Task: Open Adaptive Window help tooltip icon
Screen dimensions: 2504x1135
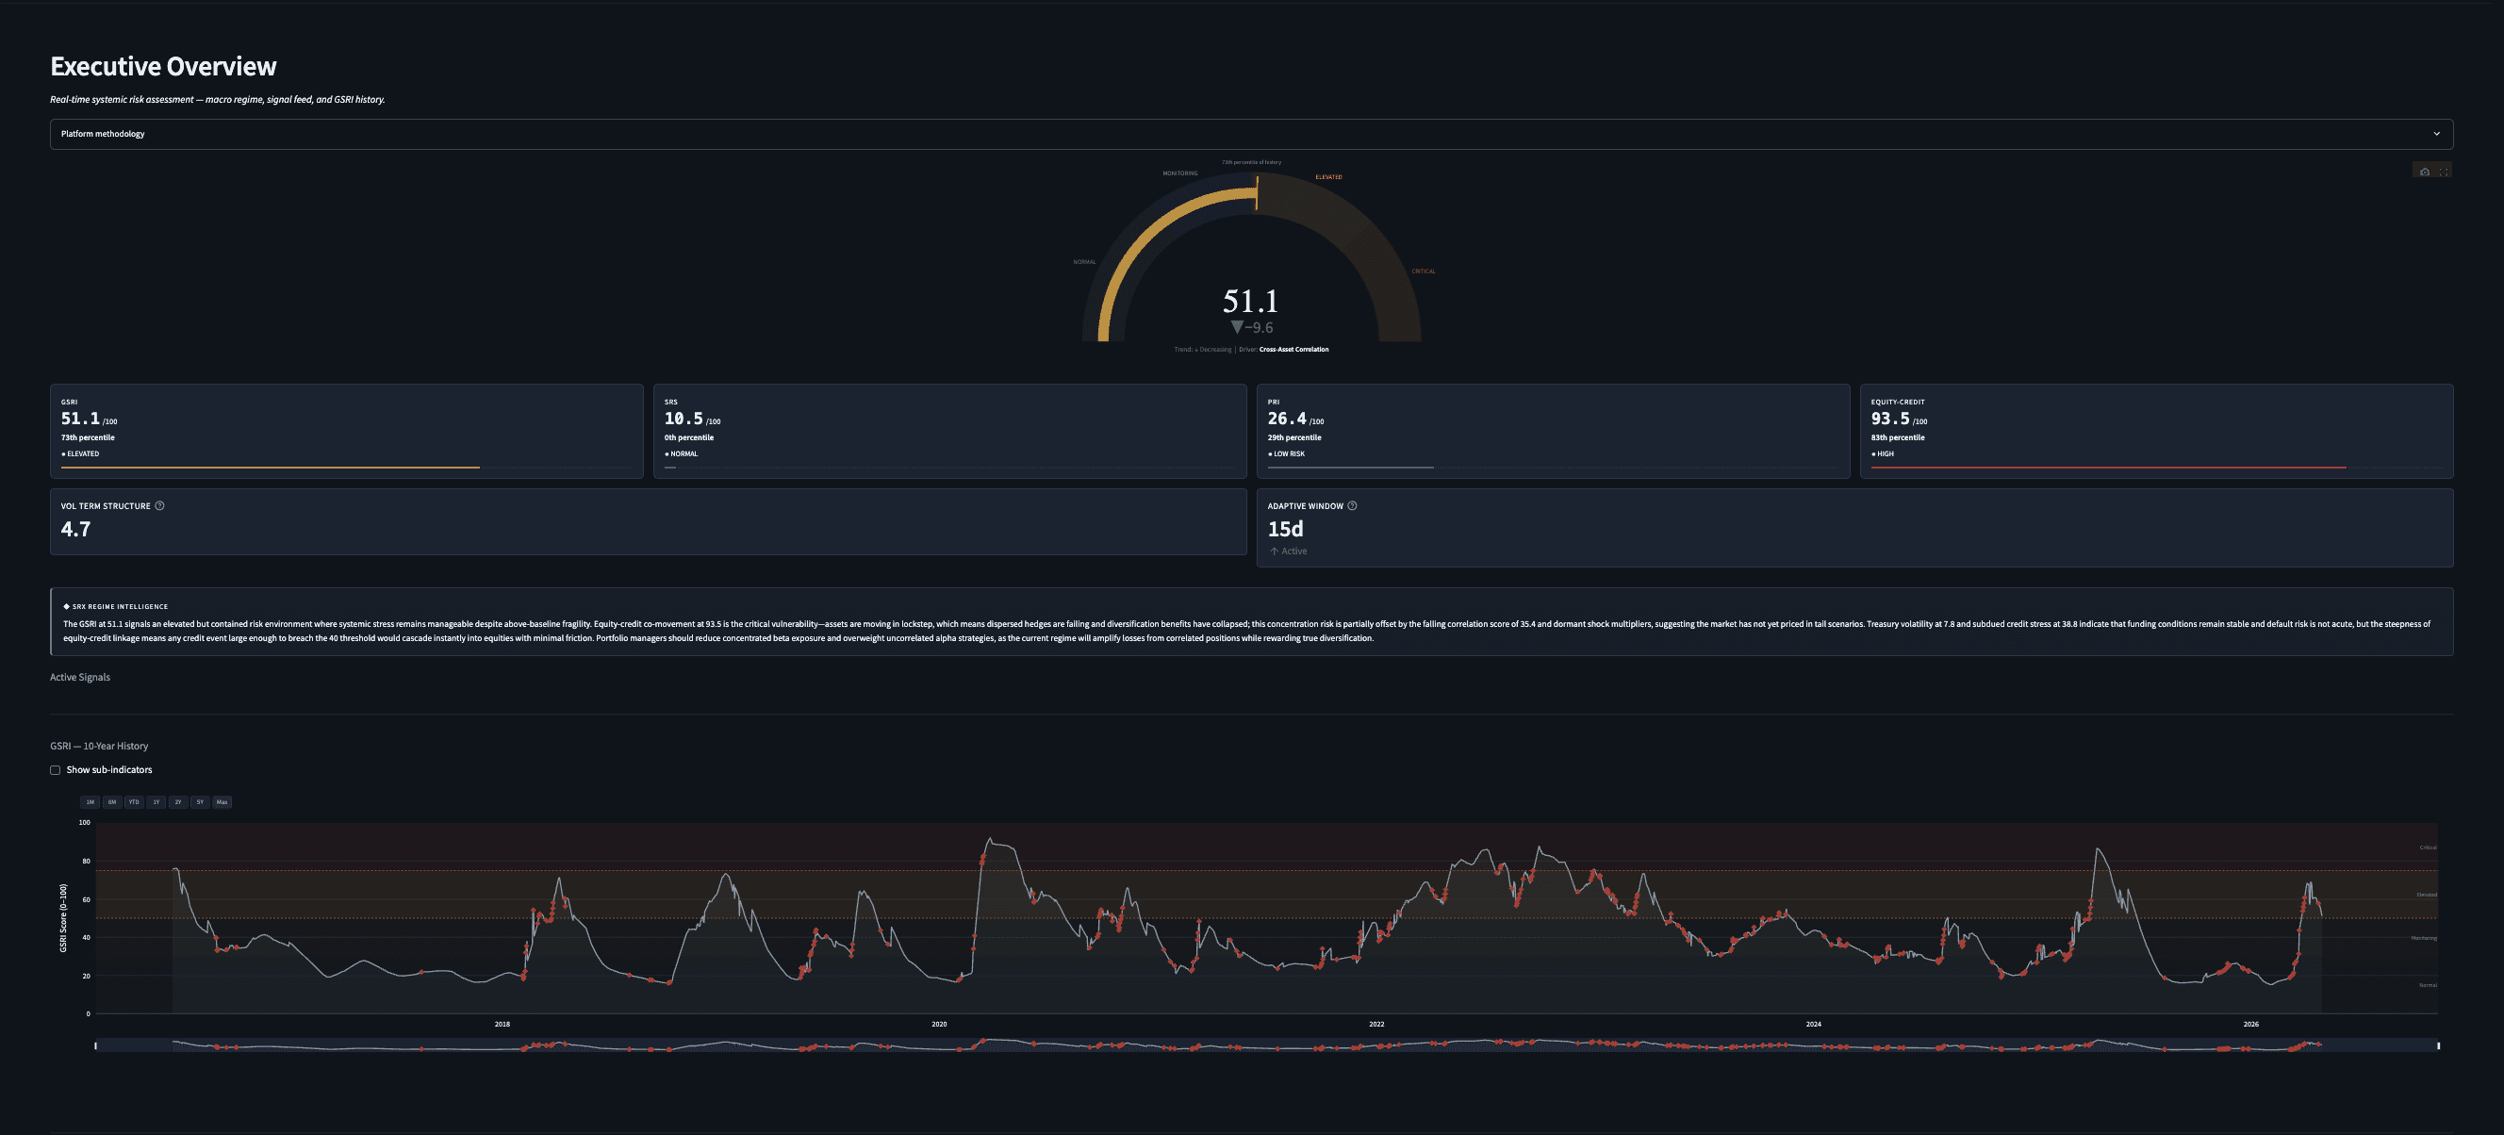Action: tap(1352, 505)
